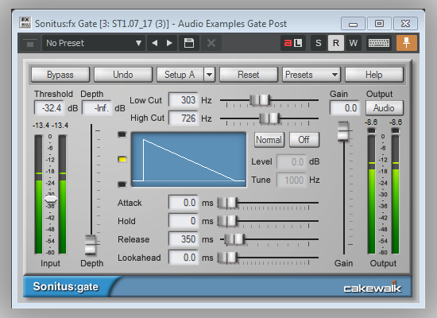Screen dimensions: 437x318
Task: Select the next preset arrow
Action: pyautogui.click(x=169, y=43)
